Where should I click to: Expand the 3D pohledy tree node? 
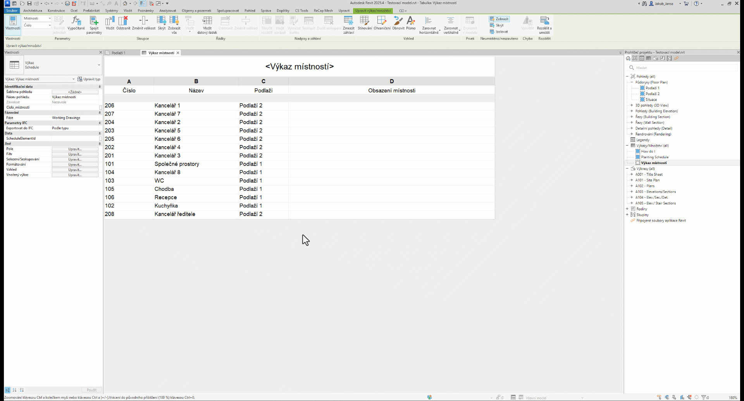coord(632,105)
